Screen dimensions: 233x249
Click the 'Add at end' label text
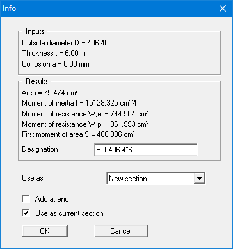click(x=52, y=199)
